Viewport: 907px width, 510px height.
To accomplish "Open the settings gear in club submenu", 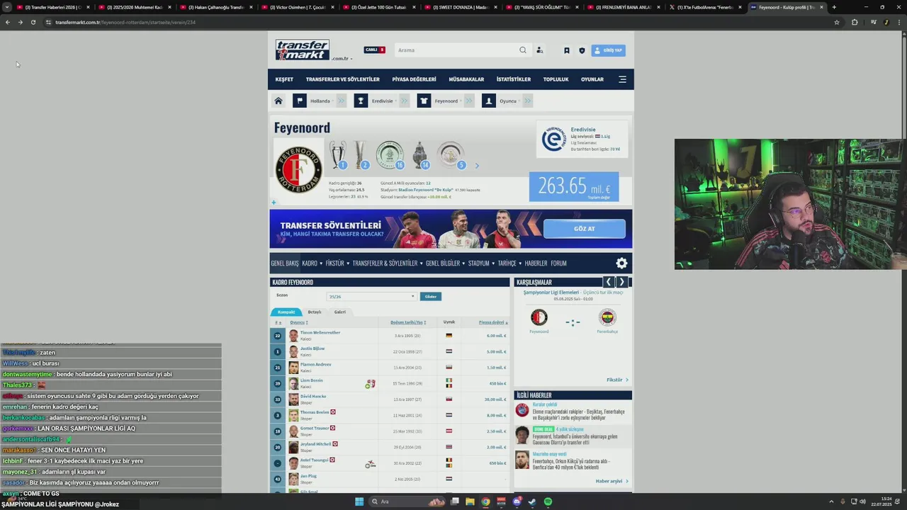I will pyautogui.click(x=621, y=263).
